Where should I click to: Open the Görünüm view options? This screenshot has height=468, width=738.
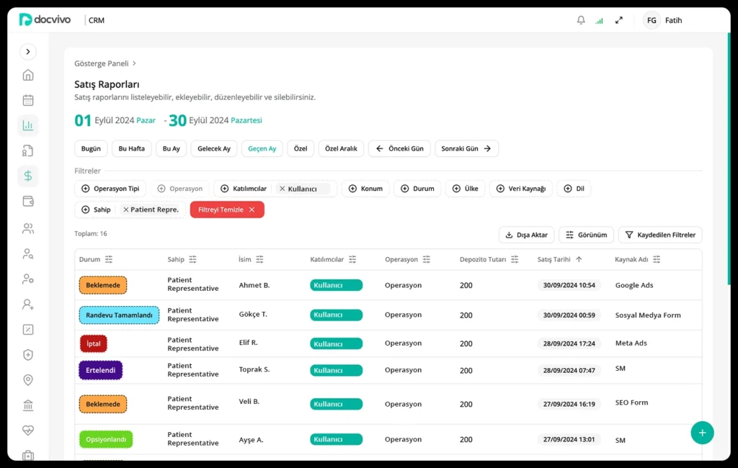coord(586,235)
